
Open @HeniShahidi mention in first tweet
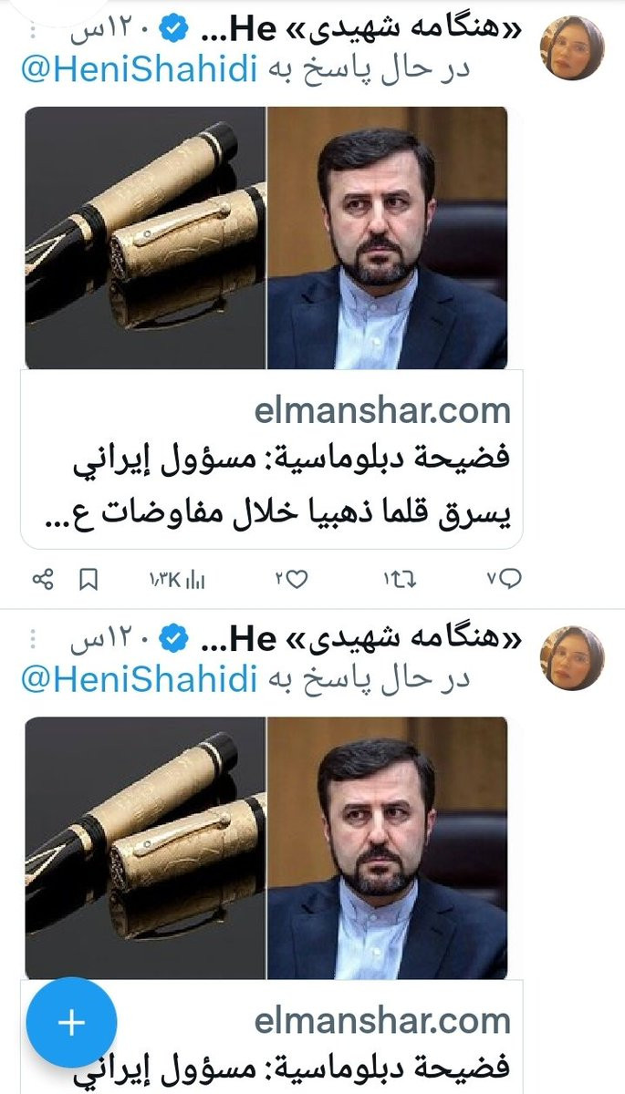click(x=139, y=70)
